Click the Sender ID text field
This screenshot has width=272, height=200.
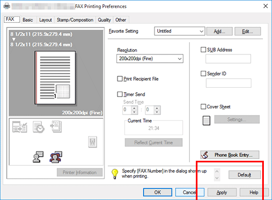pos(228,83)
